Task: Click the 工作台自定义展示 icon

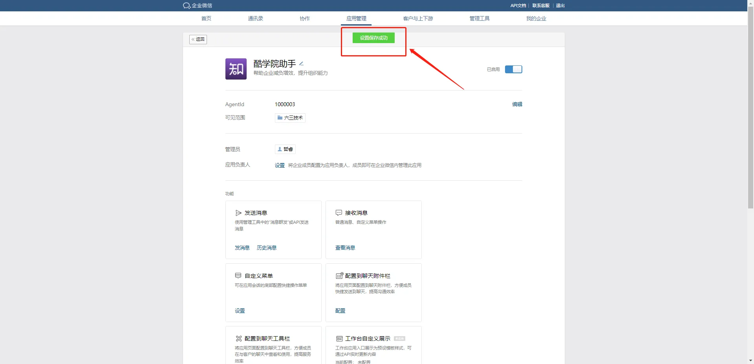Action: [x=339, y=339]
